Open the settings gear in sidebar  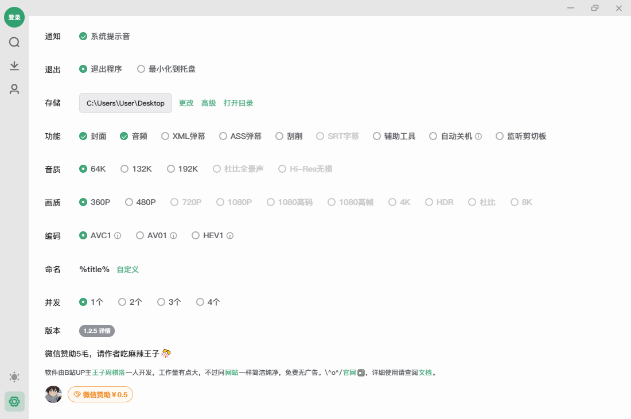pyautogui.click(x=14, y=401)
